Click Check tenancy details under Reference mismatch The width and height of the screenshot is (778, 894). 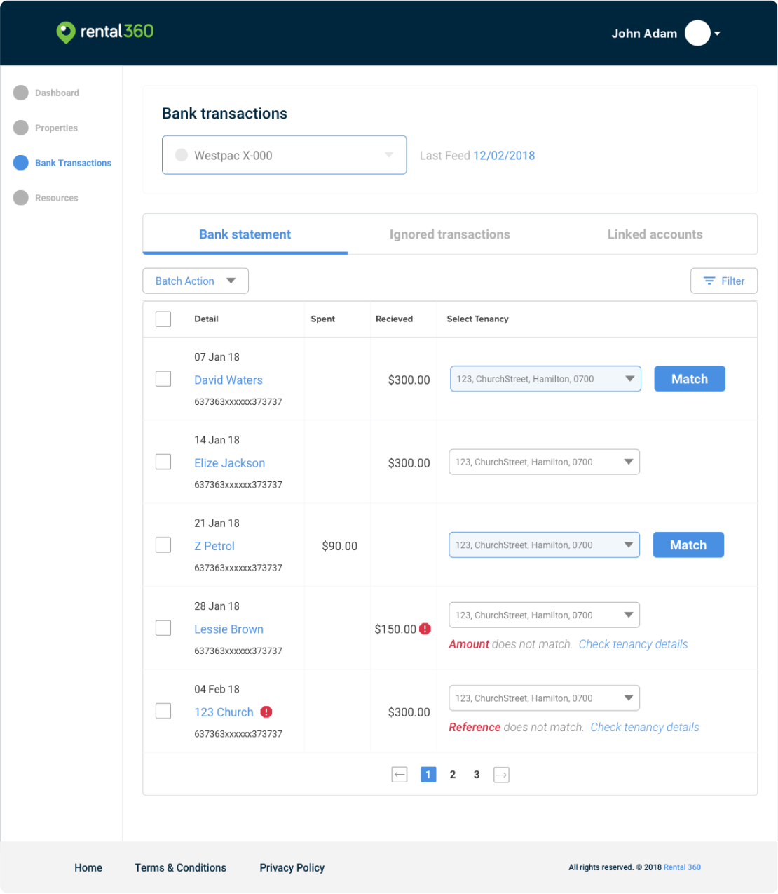tap(645, 727)
